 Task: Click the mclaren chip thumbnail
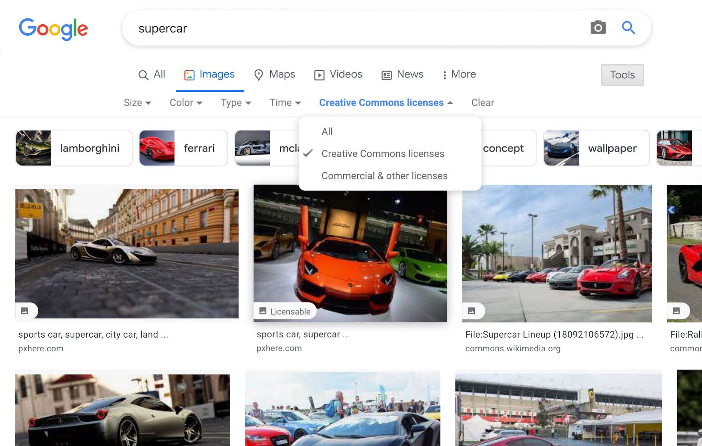pos(252,148)
